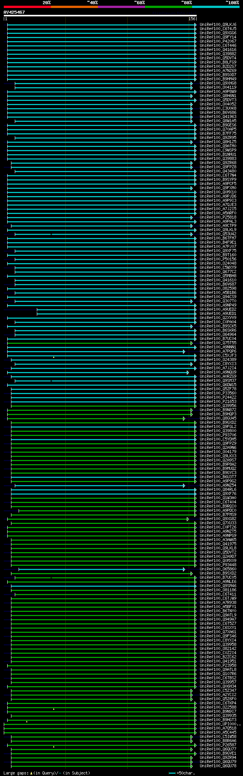The width and height of the screenshot is (243, 776).
Task: Click label UniRef100_B7FF75
Action: pyautogui.click(x=218, y=133)
